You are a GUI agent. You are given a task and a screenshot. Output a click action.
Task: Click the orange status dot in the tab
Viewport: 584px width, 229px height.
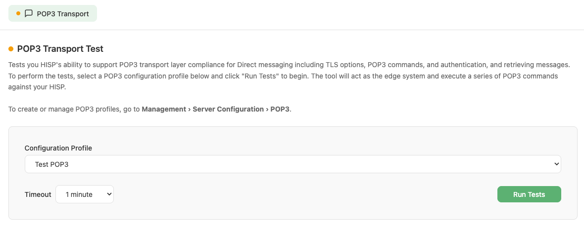tap(18, 13)
